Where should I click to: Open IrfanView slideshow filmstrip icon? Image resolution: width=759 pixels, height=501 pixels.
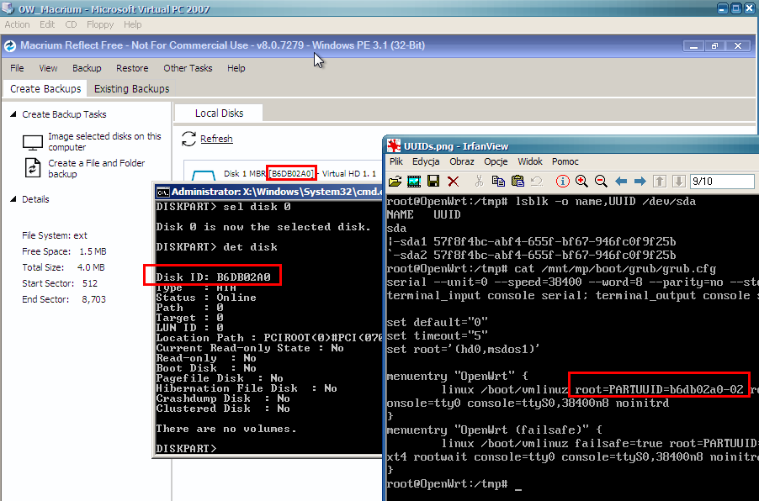click(x=414, y=182)
